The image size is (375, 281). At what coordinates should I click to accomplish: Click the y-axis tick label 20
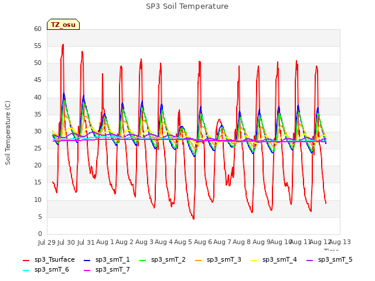pos(37,166)
